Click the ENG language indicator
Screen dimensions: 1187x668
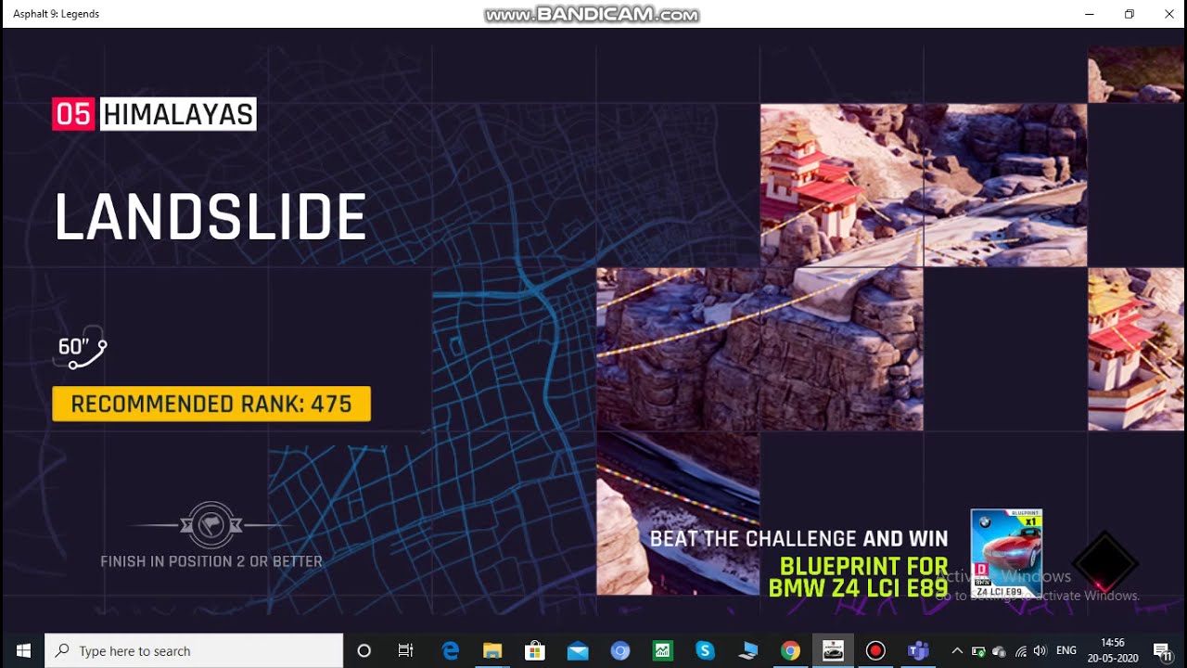pyautogui.click(x=1066, y=650)
